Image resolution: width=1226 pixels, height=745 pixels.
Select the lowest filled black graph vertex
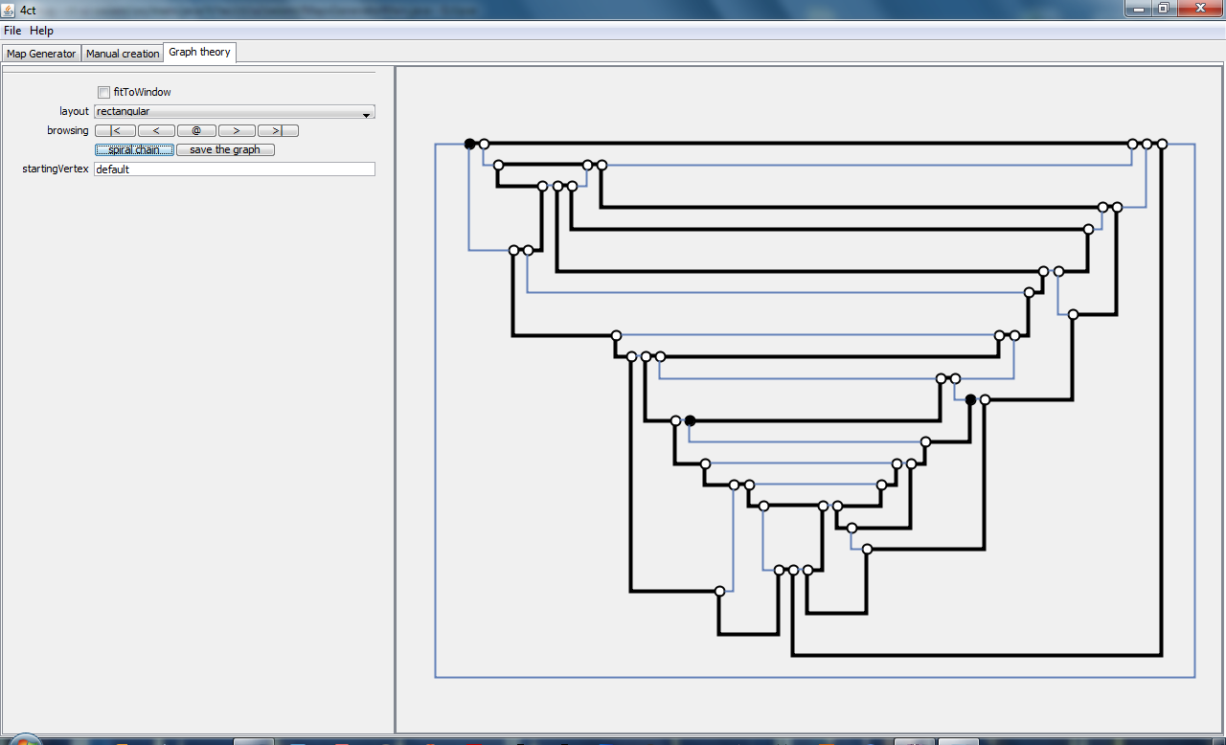coord(690,420)
